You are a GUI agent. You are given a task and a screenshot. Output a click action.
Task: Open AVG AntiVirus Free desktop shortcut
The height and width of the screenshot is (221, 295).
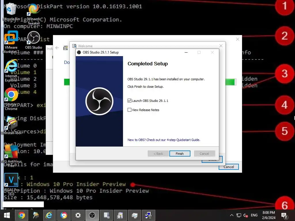click(x=11, y=156)
